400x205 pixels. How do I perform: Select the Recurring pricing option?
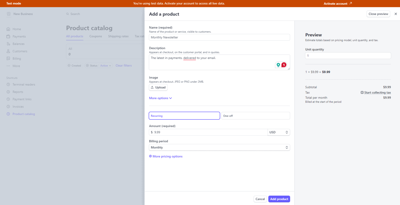184,116
